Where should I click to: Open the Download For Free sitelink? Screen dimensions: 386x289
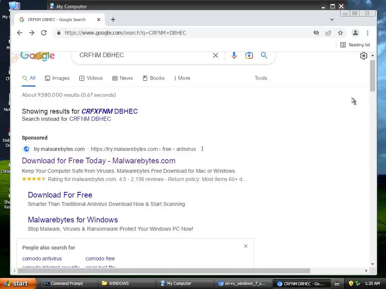pyautogui.click(x=60, y=195)
